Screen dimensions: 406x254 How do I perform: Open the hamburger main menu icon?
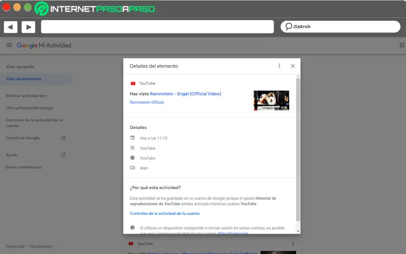coord(9,45)
